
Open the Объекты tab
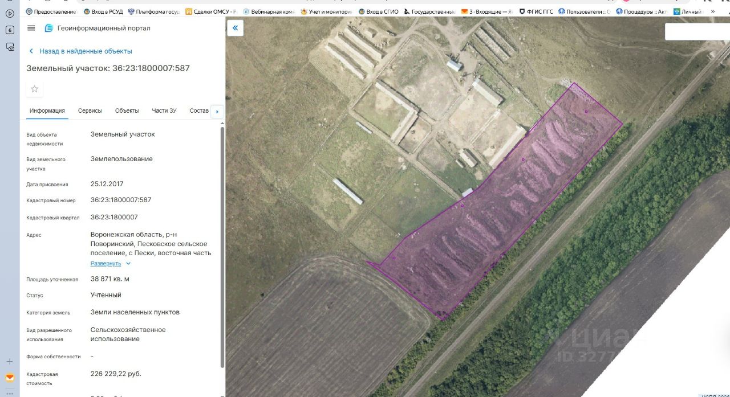[127, 110]
